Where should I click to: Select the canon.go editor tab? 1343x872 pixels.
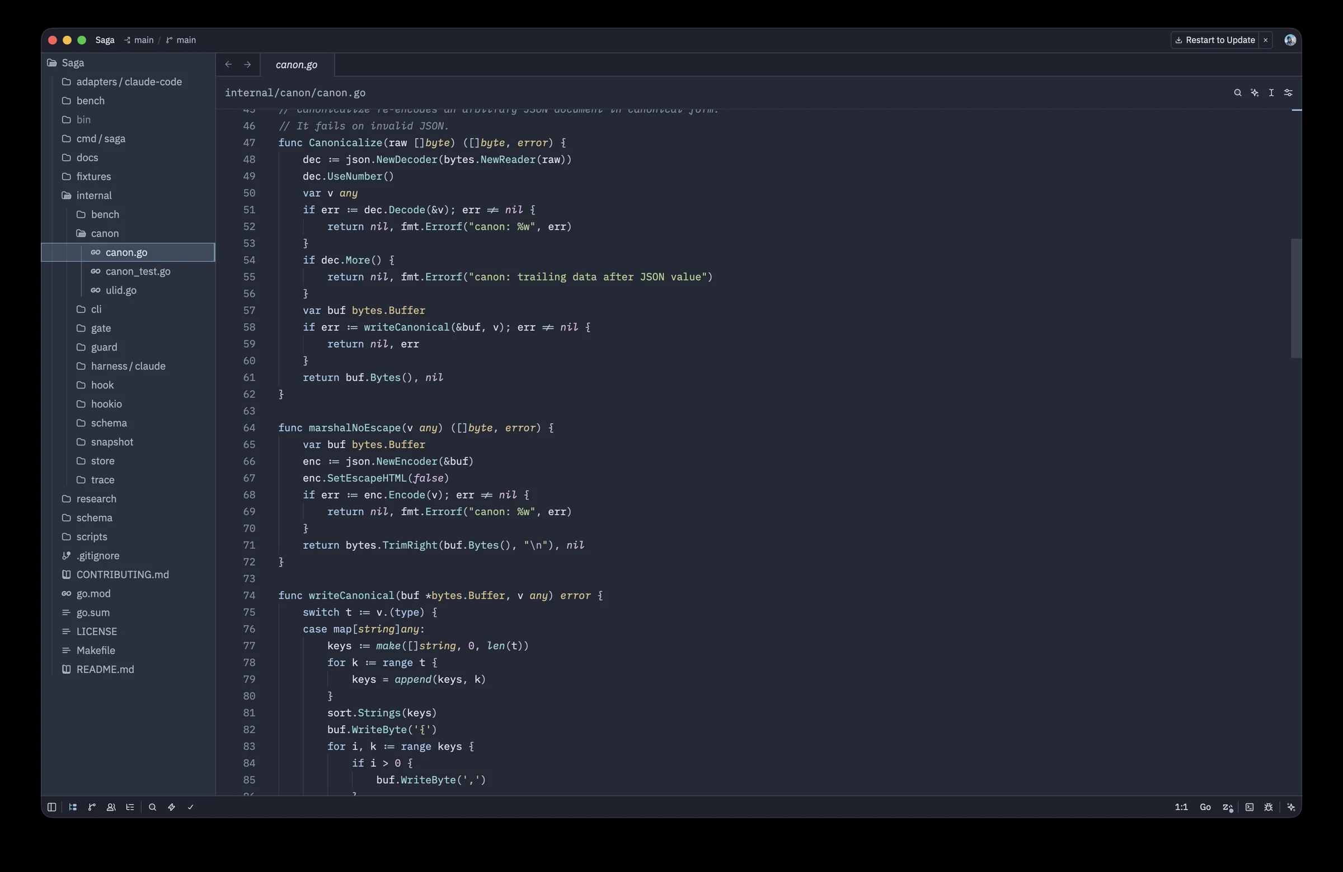pos(297,65)
